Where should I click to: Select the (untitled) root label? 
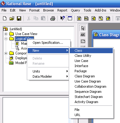point(16,29)
